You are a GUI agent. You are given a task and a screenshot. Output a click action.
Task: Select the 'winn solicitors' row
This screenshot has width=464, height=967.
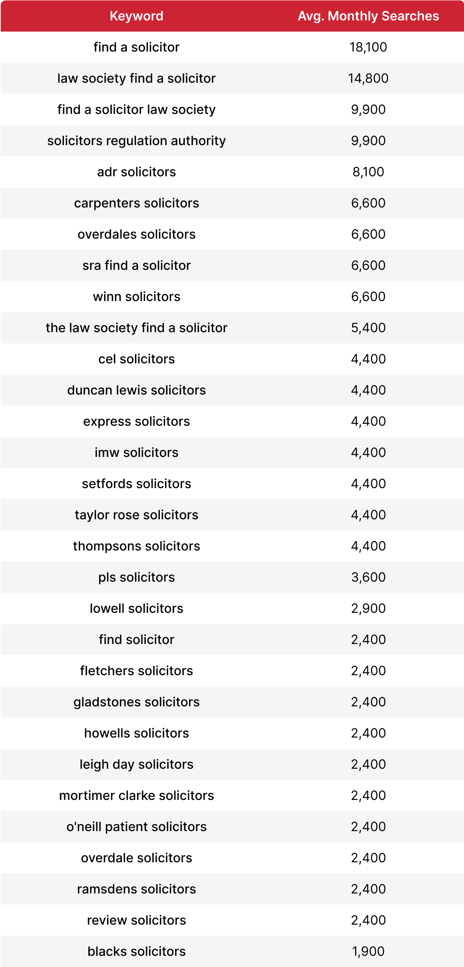pyautogui.click(x=232, y=297)
